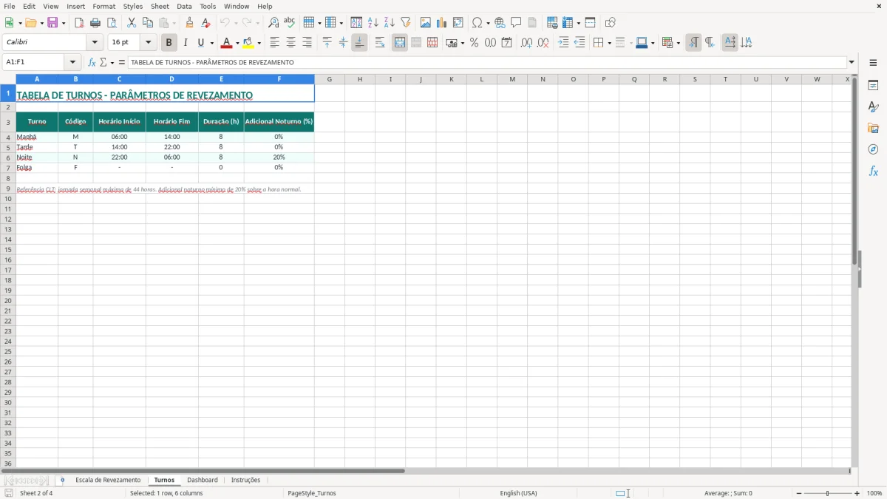This screenshot has height=499, width=887.
Task: Align text to the left
Action: [275, 43]
